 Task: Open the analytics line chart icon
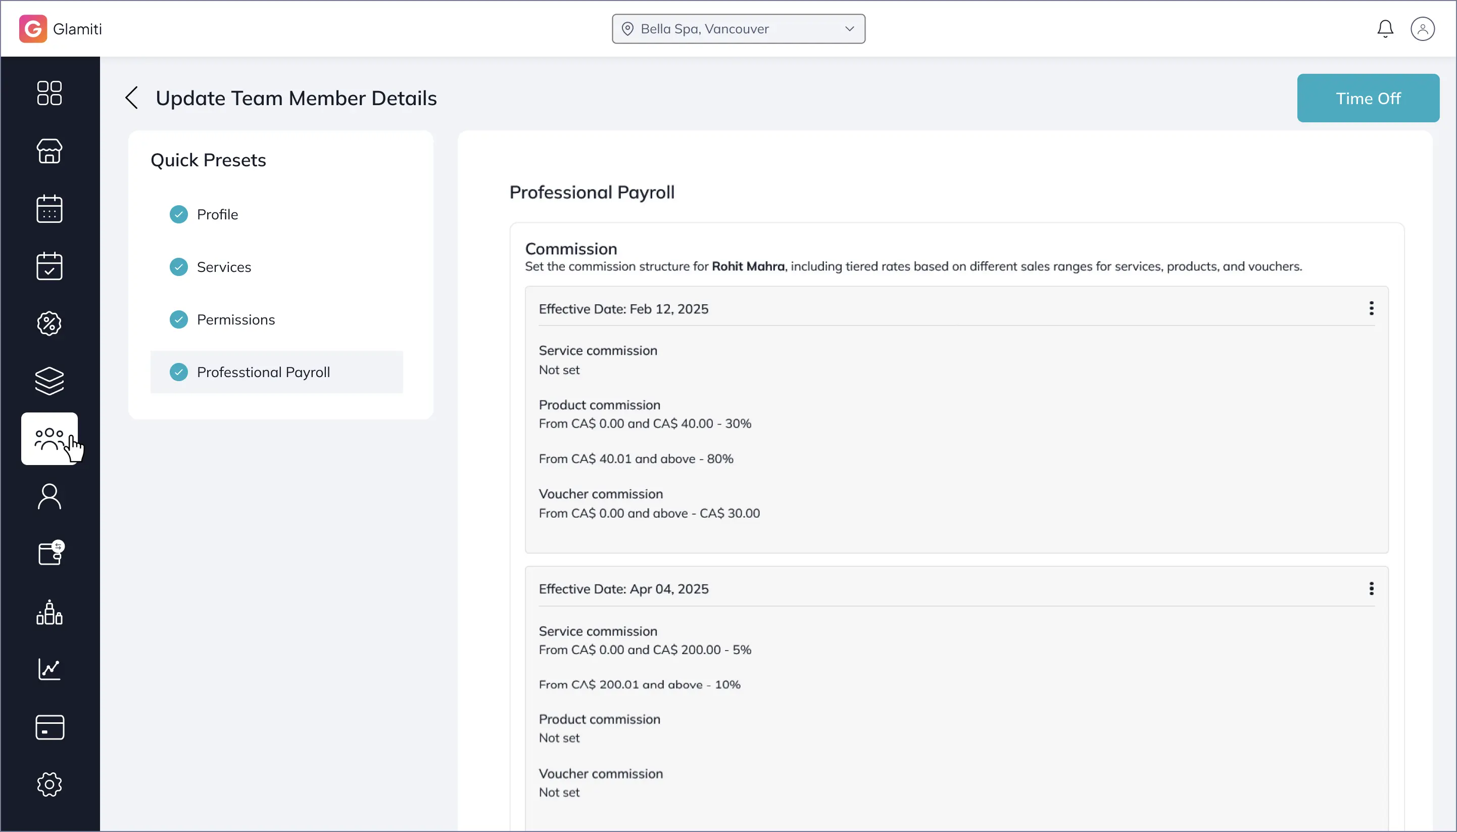[49, 669]
